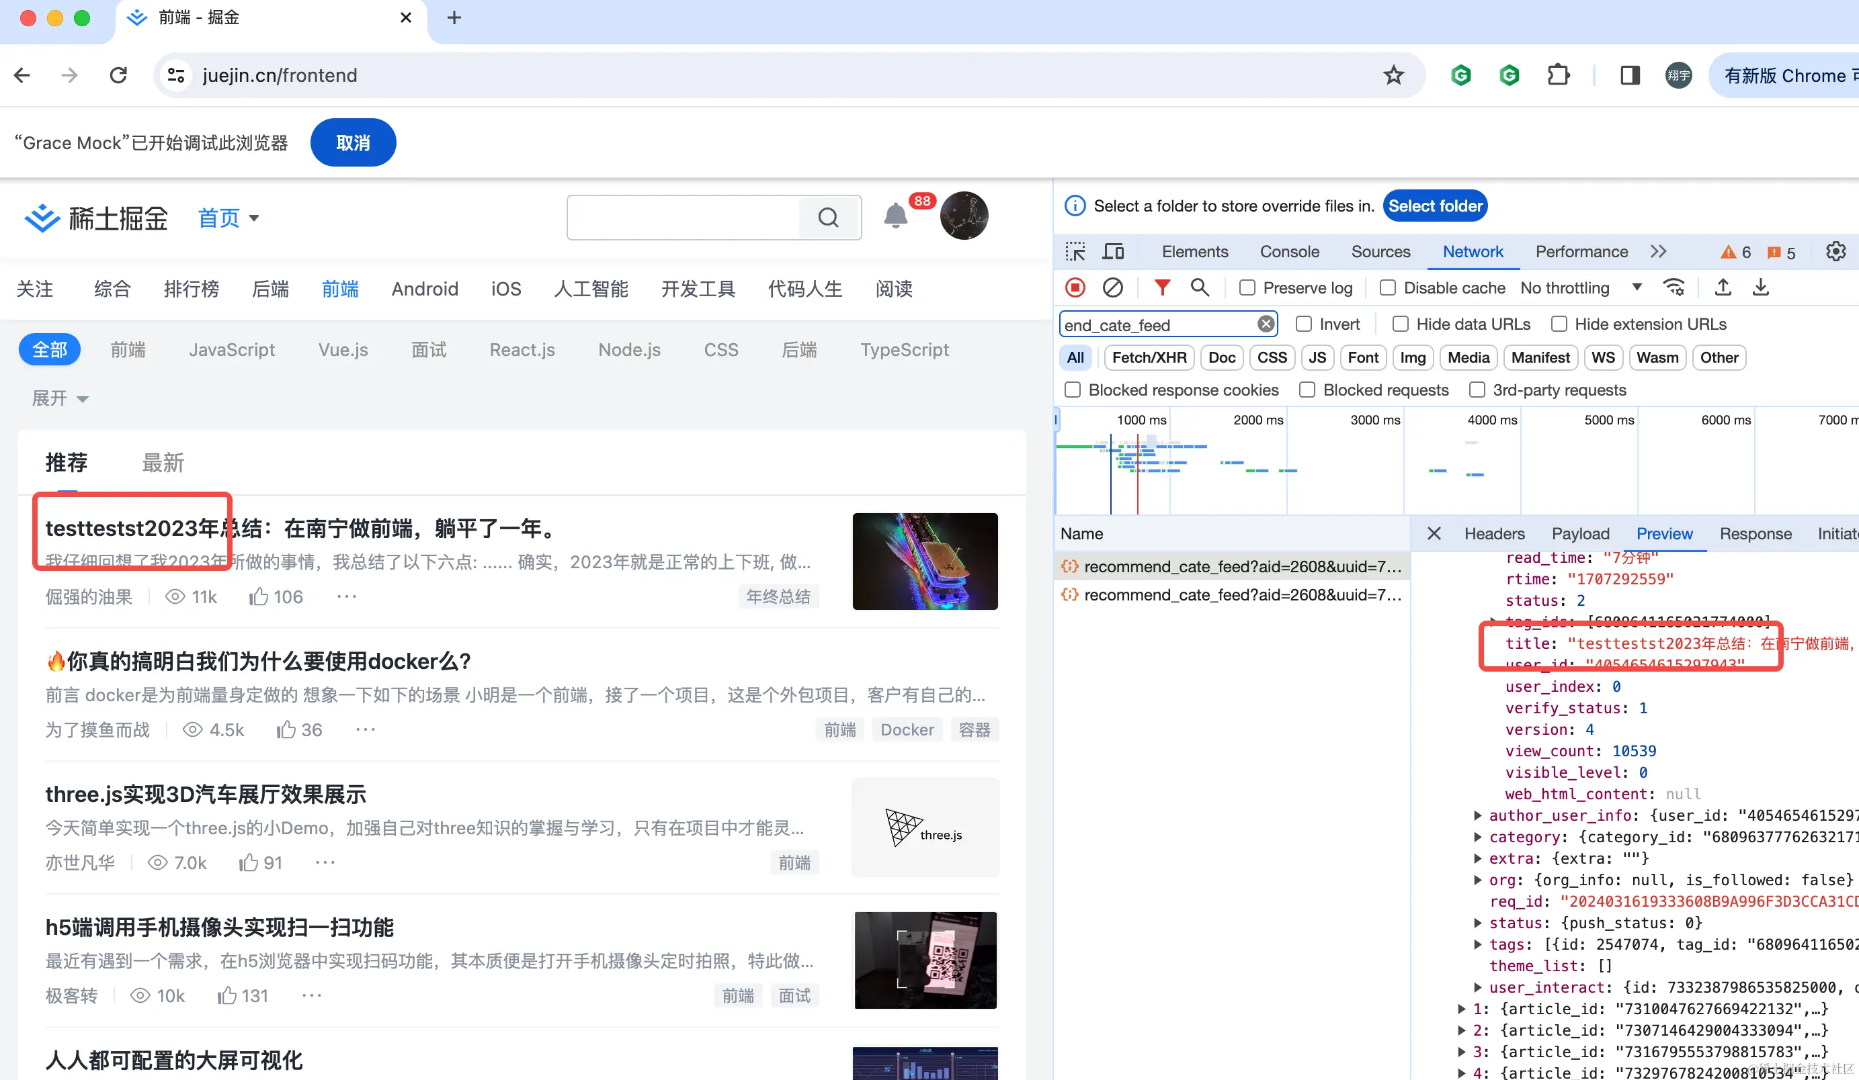Expand the 展开 tag list dropdown

coord(60,399)
